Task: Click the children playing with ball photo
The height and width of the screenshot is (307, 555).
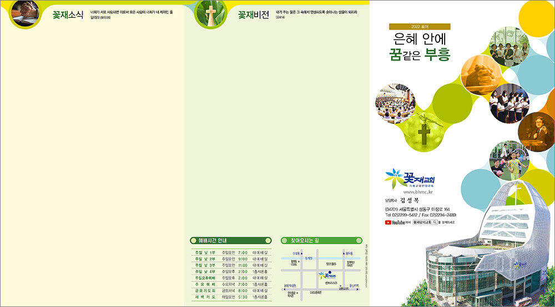Action: click(509, 159)
